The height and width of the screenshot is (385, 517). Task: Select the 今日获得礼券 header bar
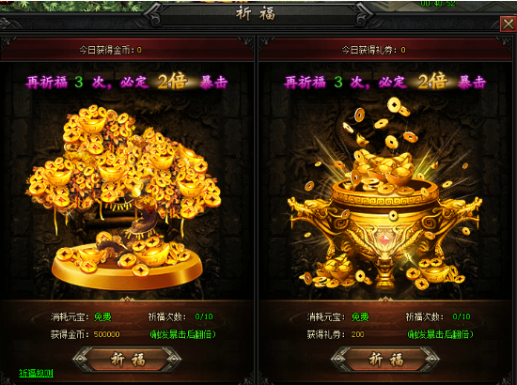(385, 50)
